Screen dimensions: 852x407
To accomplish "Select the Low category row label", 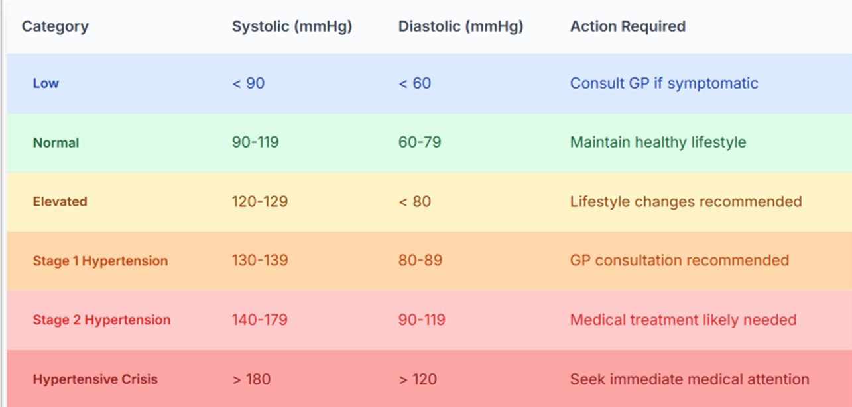I will coord(46,83).
